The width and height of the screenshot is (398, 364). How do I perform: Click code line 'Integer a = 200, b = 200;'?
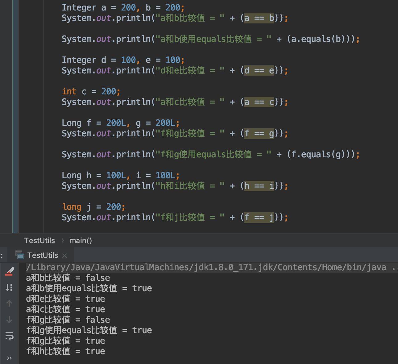coord(123,7)
